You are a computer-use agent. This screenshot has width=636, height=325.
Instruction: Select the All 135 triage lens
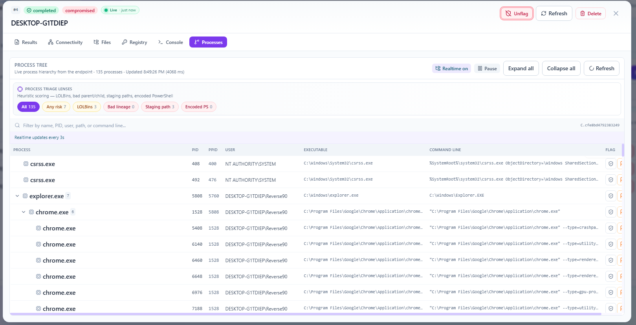(x=28, y=107)
